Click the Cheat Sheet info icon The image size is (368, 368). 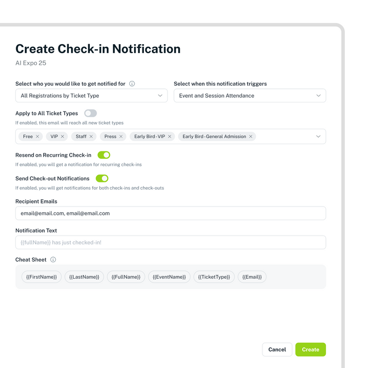[x=53, y=260]
